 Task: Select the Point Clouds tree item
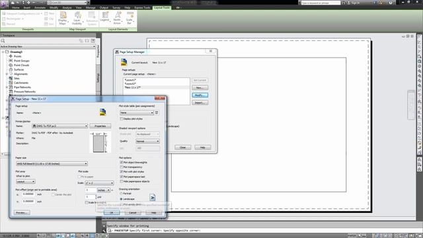[x=21, y=65]
